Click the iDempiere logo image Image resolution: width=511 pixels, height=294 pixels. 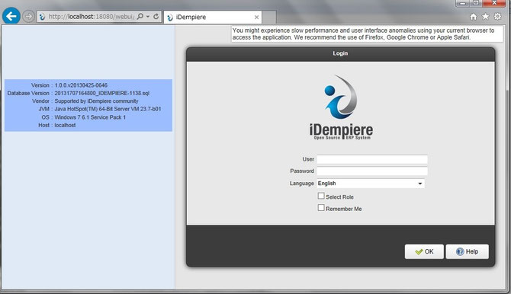341,107
